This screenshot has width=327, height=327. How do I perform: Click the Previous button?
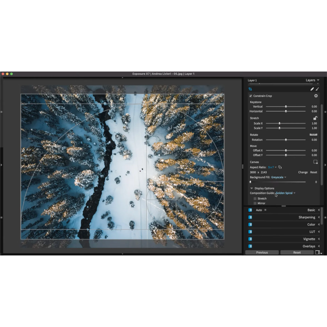pos(262,253)
